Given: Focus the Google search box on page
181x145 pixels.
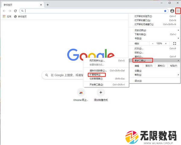Looking at the screenshot, I should click(x=63, y=75).
